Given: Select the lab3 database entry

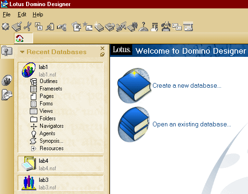Looking at the screenshot, I should coord(61,183).
